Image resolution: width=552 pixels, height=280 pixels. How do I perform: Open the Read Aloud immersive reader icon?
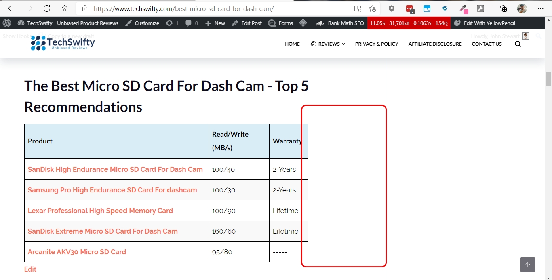(x=358, y=8)
